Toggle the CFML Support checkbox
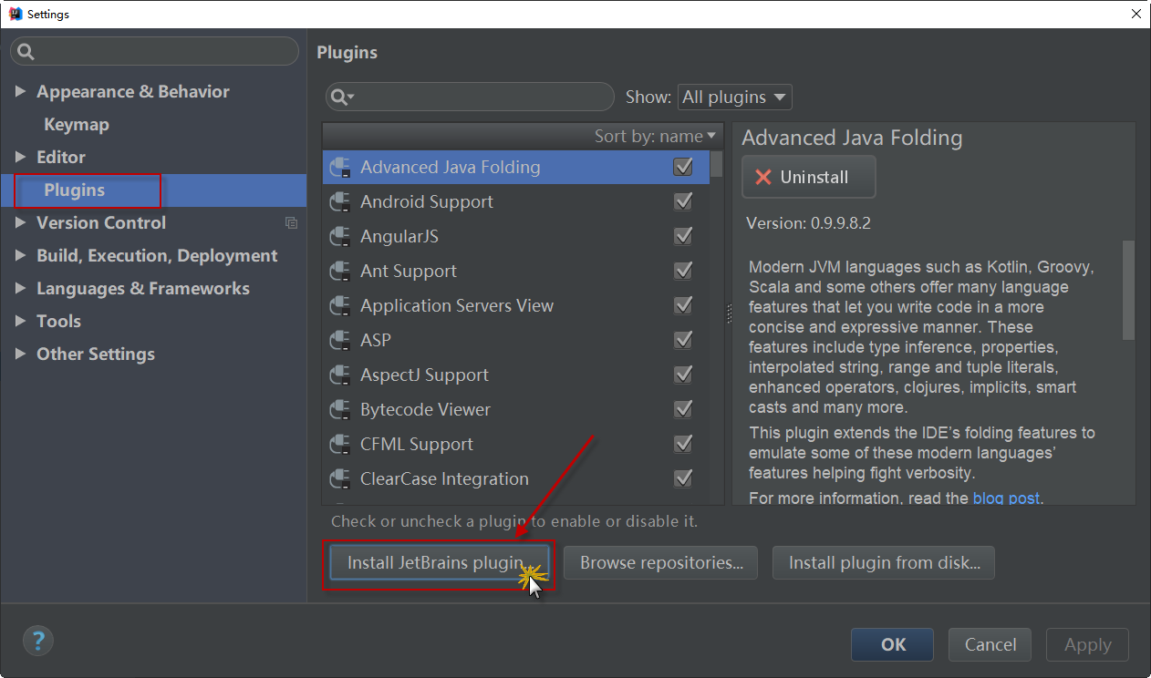This screenshot has height=678, width=1151. pos(682,445)
